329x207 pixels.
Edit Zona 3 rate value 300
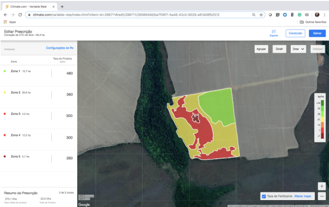(x=69, y=116)
